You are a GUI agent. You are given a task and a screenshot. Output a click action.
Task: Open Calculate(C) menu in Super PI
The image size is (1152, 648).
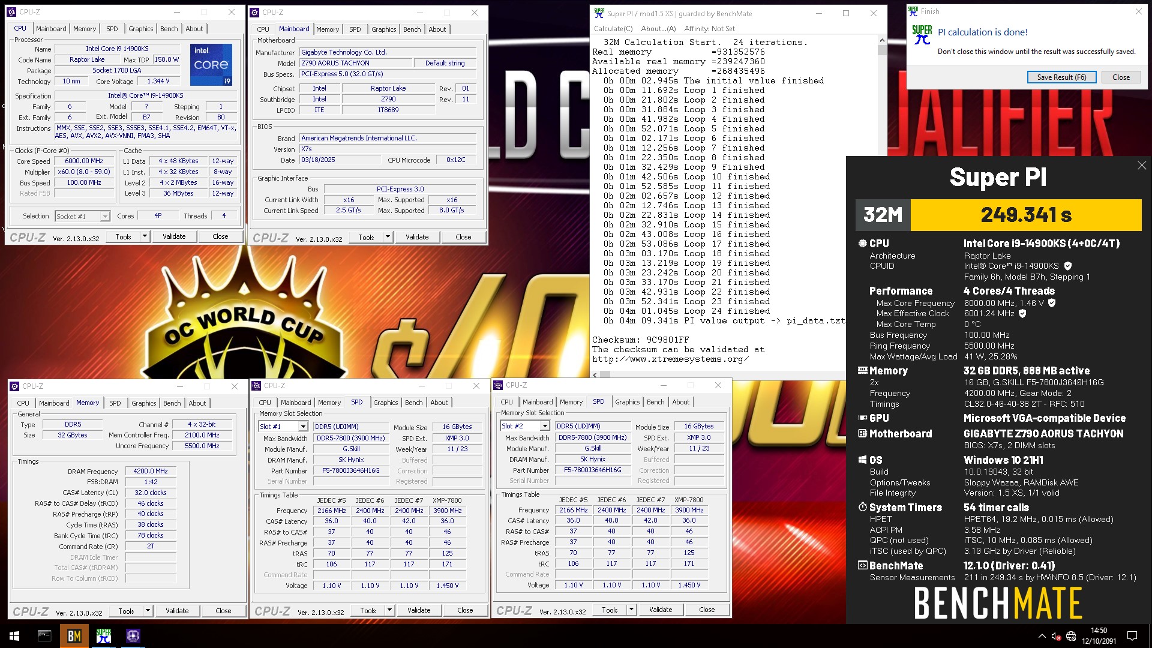coord(613,29)
